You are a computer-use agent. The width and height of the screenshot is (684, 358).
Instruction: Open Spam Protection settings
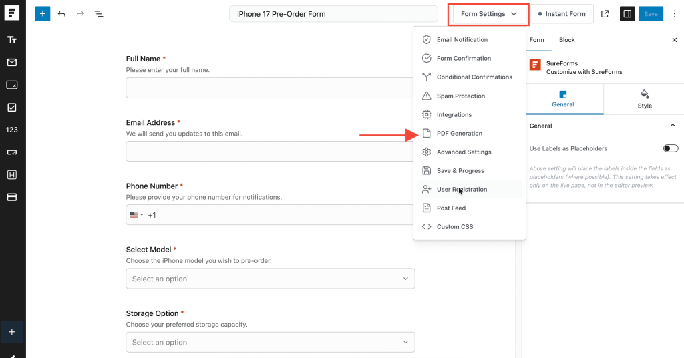pos(470,96)
